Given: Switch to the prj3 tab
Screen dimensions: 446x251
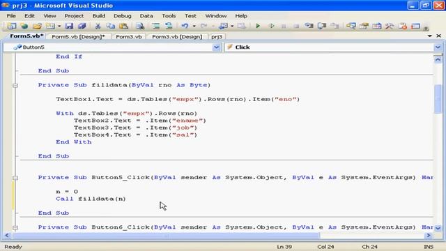Looking at the screenshot, I should (217, 37).
